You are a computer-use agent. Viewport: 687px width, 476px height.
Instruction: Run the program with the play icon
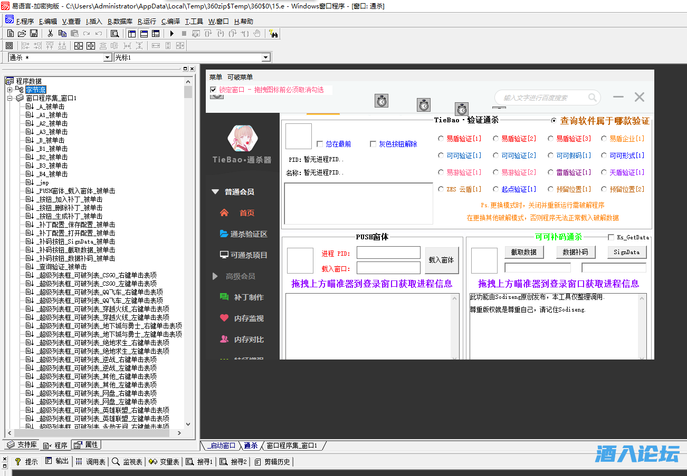171,33
